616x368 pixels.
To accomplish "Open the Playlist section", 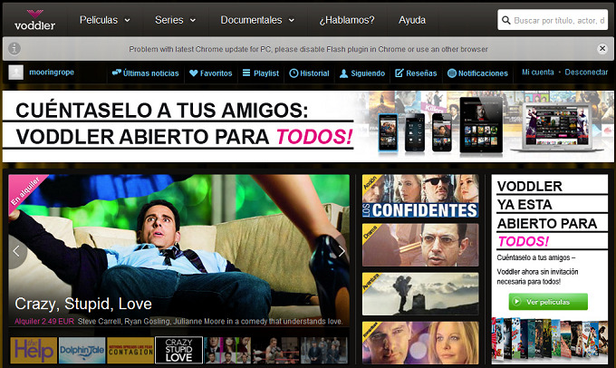I will pos(261,73).
